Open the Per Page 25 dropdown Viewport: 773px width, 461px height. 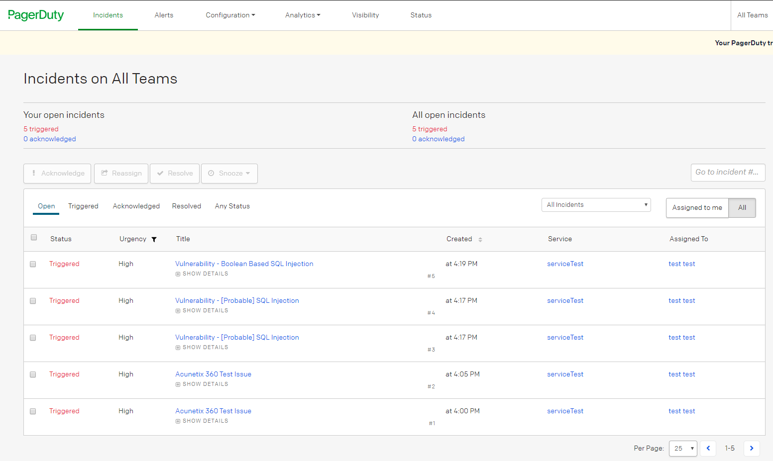[x=683, y=448]
